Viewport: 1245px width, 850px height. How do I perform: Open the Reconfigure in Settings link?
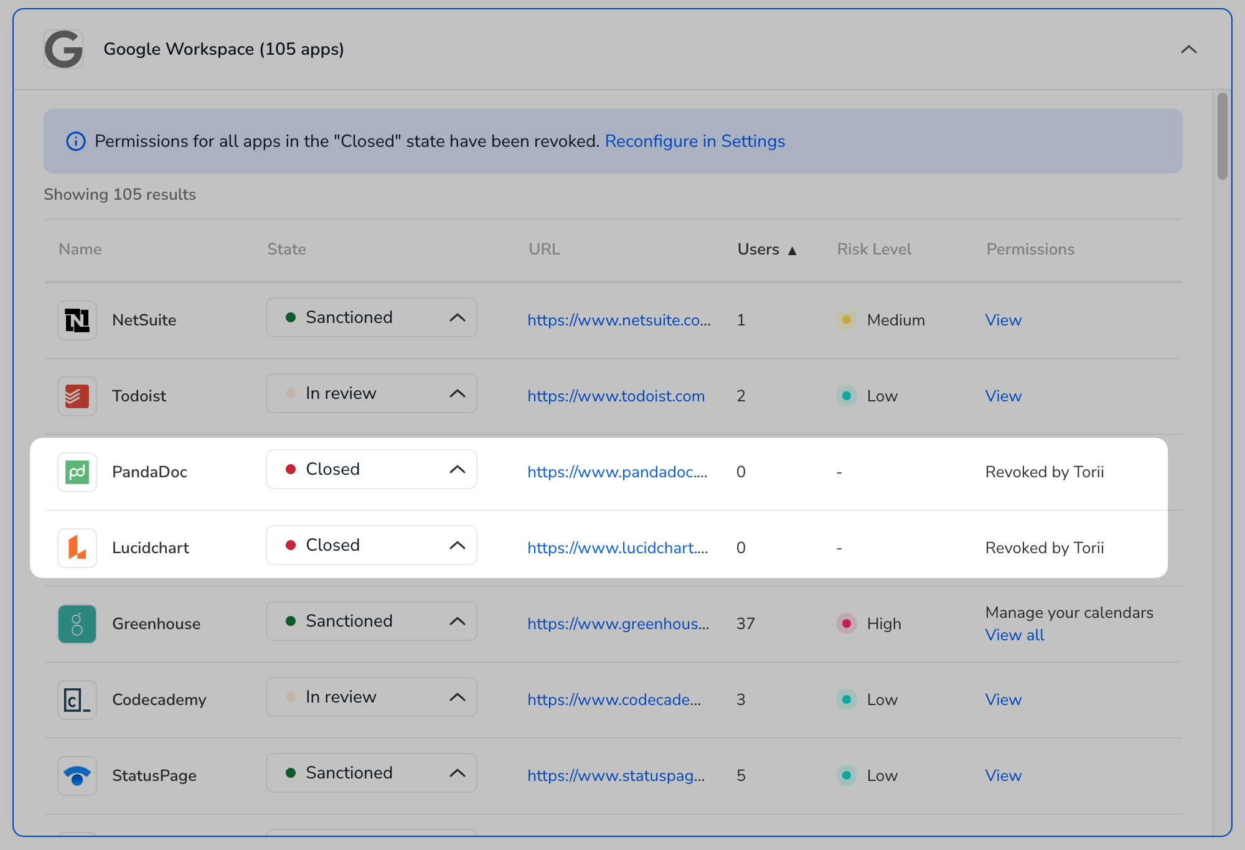pyautogui.click(x=695, y=141)
